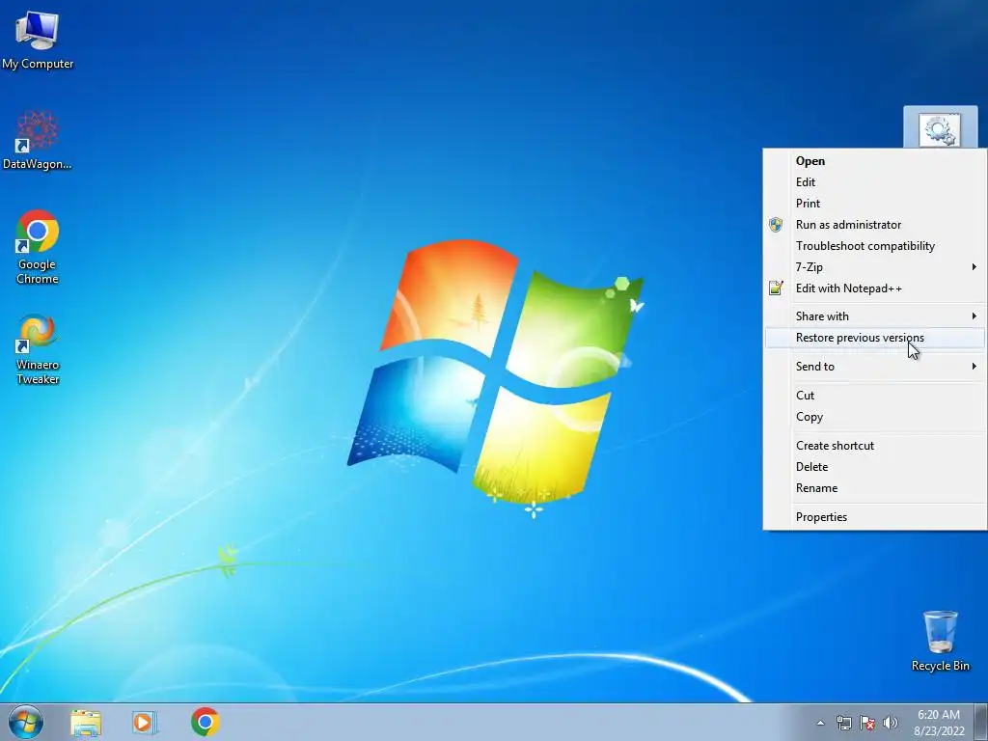
Task: Choose Delete in the context menu
Action: pyautogui.click(x=875, y=467)
